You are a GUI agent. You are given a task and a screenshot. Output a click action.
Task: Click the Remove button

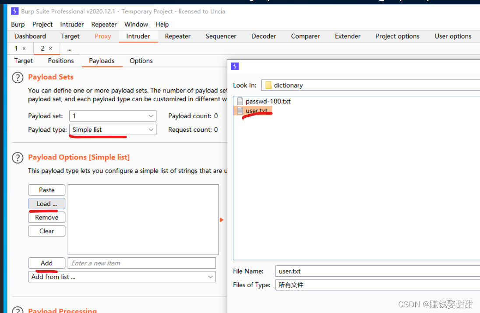tap(46, 218)
